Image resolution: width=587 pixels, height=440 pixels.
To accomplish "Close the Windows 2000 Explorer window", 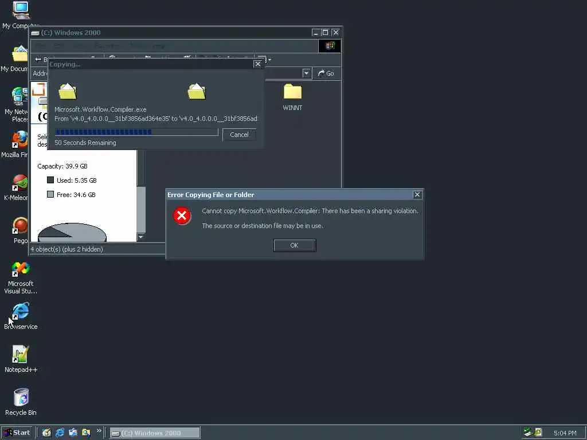I will pyautogui.click(x=336, y=33).
